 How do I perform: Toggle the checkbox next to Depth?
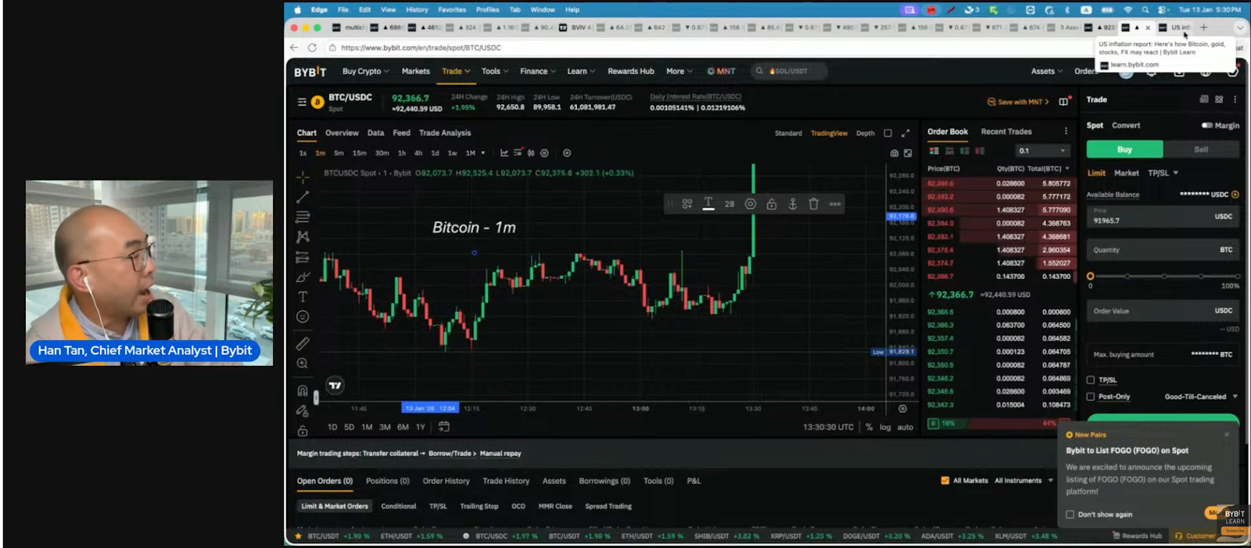pos(887,133)
